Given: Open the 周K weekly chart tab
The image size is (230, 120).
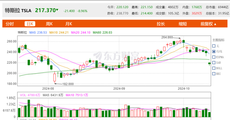Looking at the screenshot, I should (49, 24).
